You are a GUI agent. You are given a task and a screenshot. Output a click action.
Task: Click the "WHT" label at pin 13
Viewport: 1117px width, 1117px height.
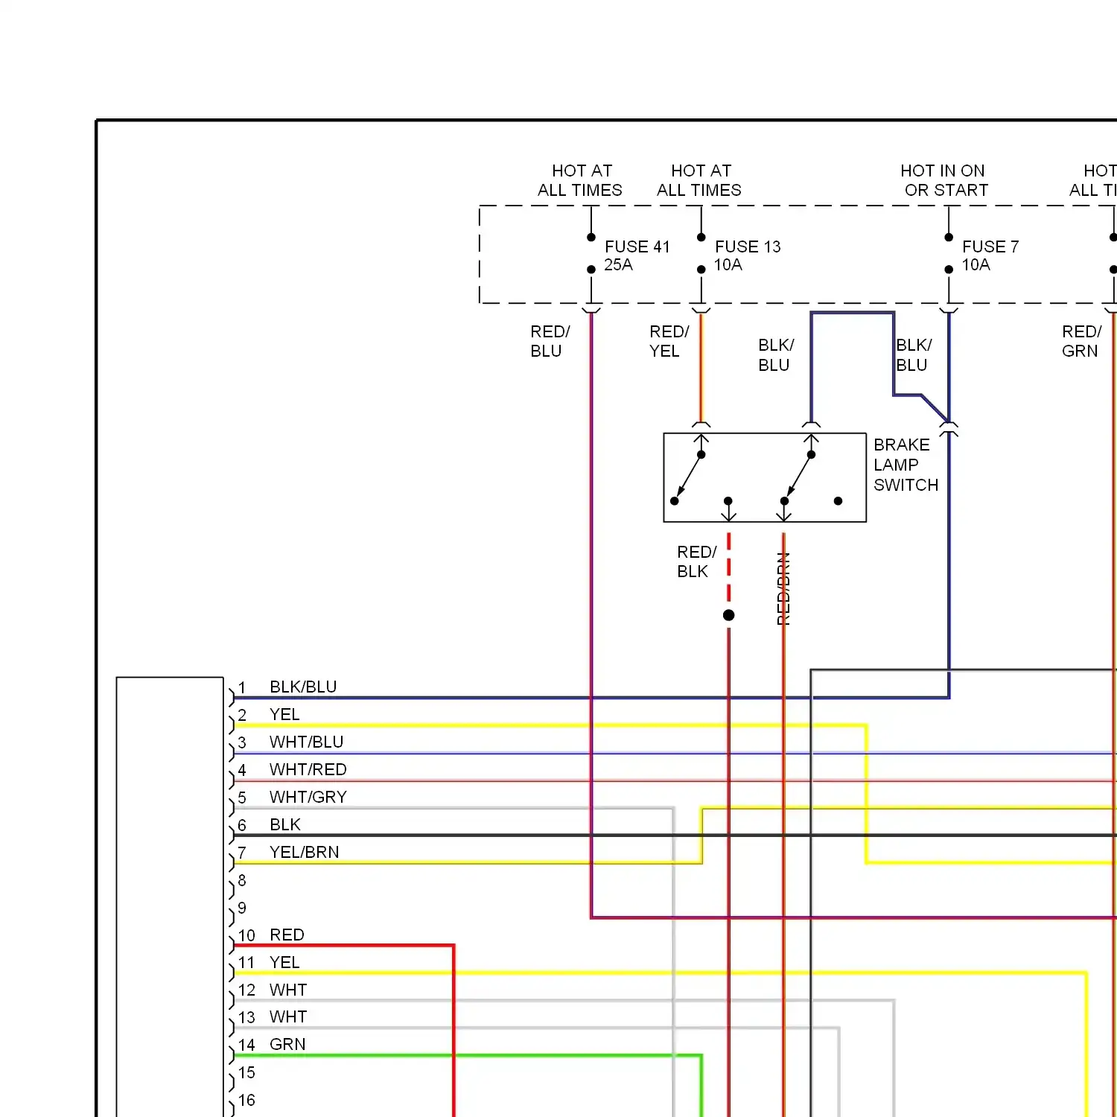click(x=288, y=1016)
